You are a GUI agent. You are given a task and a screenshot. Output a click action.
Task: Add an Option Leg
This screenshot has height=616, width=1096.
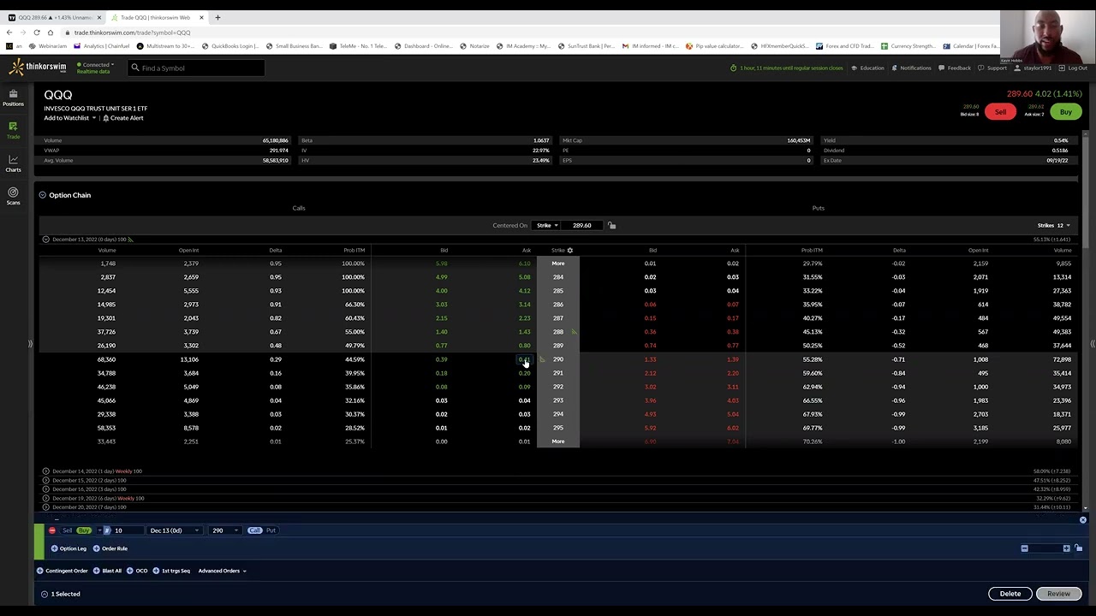(x=68, y=548)
